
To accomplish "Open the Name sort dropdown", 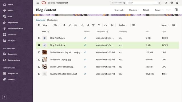I will click(x=165, y=25).
